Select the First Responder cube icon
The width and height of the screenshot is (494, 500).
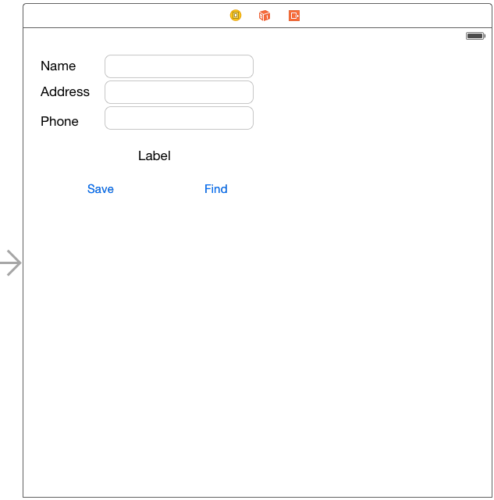(265, 16)
